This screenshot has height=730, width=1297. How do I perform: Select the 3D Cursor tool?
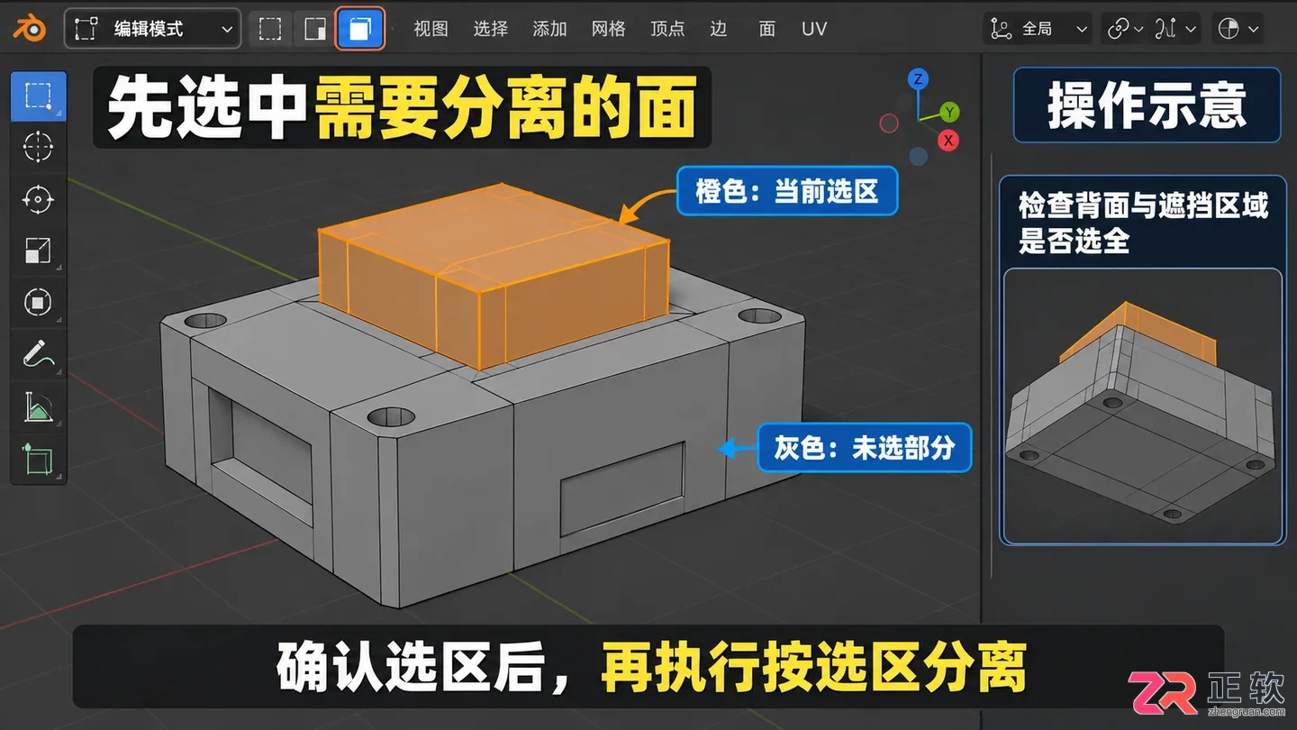[x=38, y=147]
